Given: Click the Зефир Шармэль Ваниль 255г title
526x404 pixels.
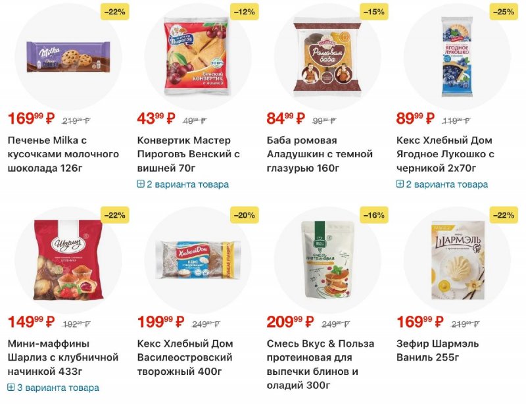Looking at the screenshot, I should [437, 351].
